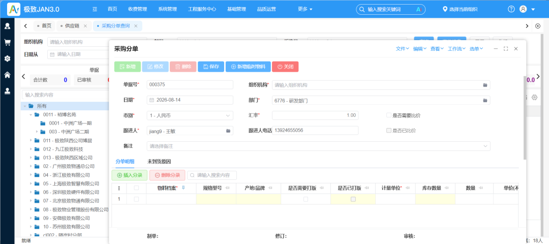Click the dialog's vertical scrollbar
Screen dimensions: 549x244
click(x=524, y=117)
